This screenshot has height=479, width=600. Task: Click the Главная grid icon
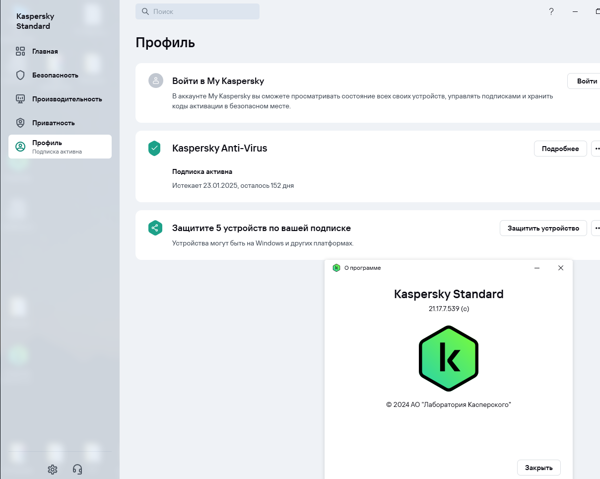pos(20,51)
